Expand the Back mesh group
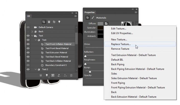This screenshot has width=180, height=105. coord(32,31)
